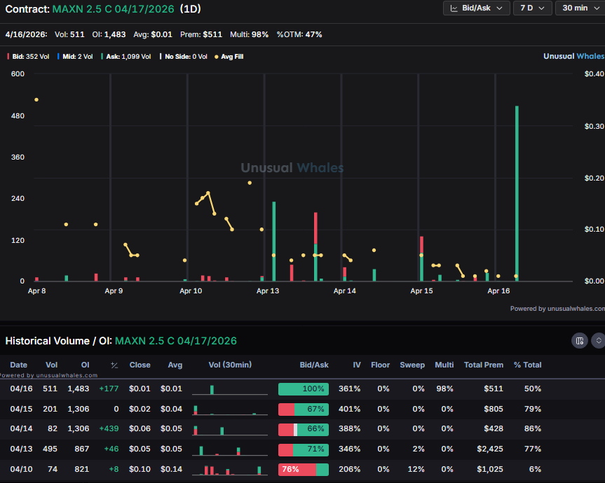
Task: Open the 7 D range dropdown
Action: click(x=533, y=8)
